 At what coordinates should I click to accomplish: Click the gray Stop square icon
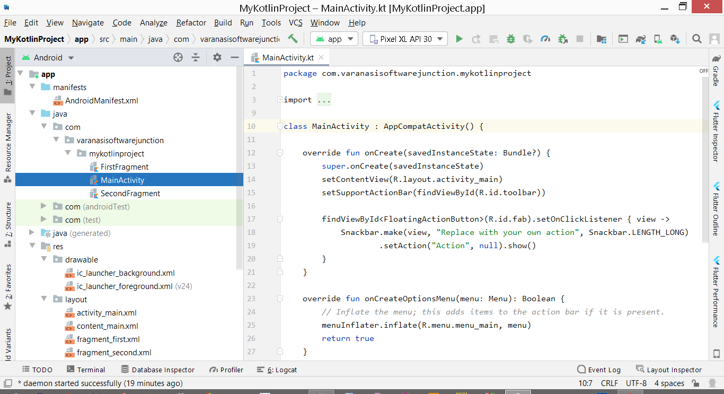point(580,39)
